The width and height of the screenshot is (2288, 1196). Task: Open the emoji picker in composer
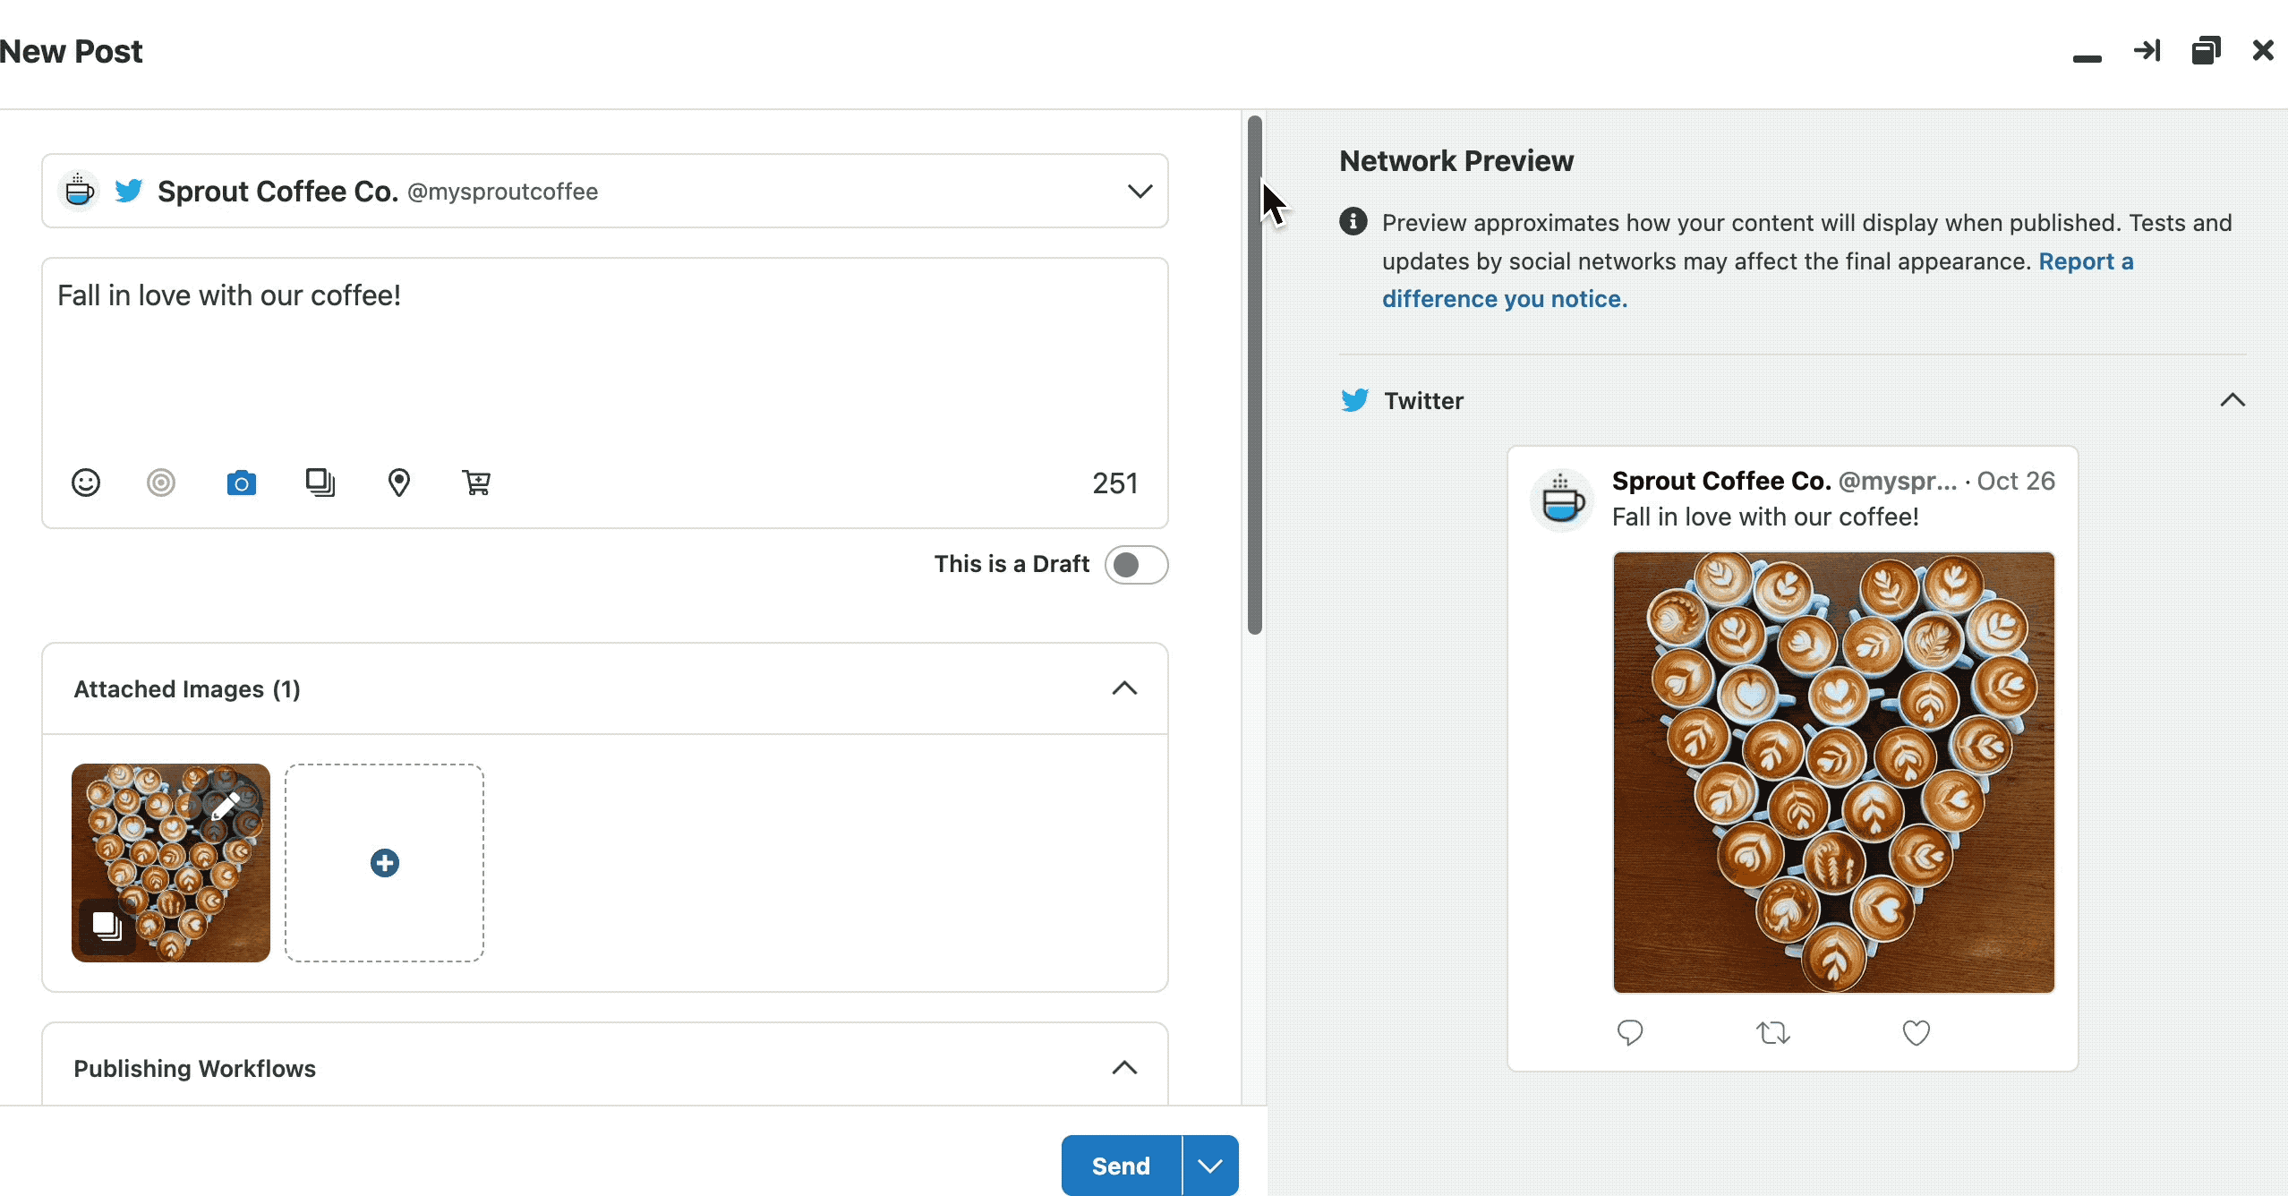pos(86,483)
